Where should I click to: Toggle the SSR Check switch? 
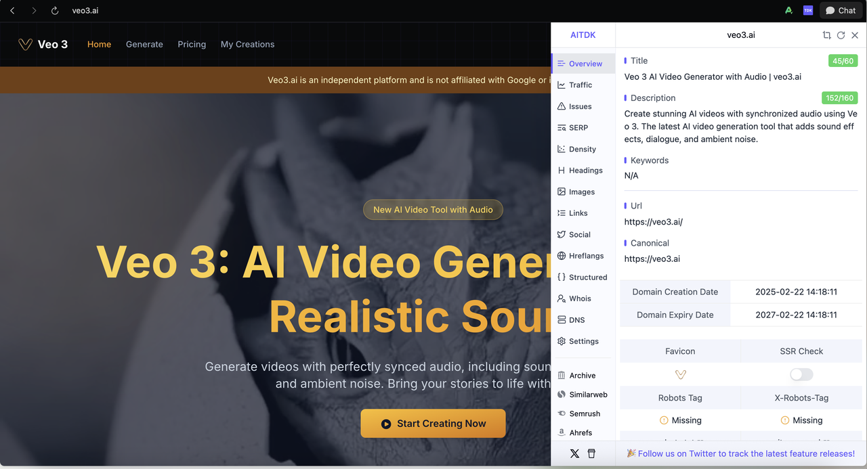[801, 374]
